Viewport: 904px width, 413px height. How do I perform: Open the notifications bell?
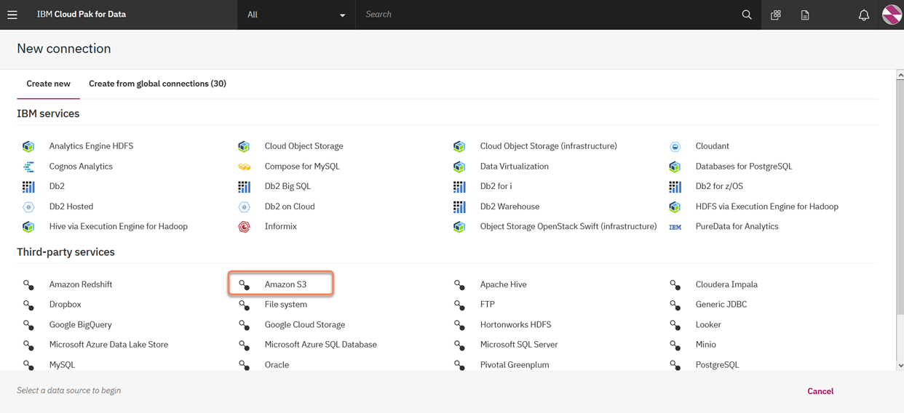pyautogui.click(x=864, y=15)
